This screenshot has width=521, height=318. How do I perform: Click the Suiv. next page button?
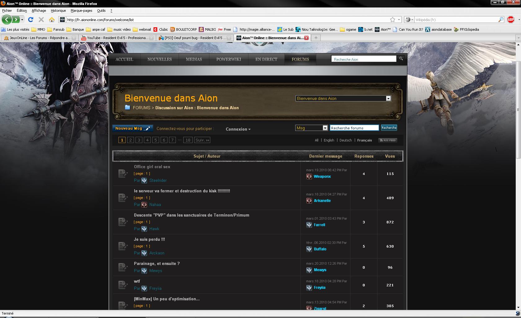(202, 140)
